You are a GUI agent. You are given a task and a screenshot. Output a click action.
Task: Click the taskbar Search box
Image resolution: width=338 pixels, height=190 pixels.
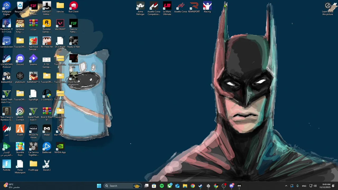(x=123, y=186)
